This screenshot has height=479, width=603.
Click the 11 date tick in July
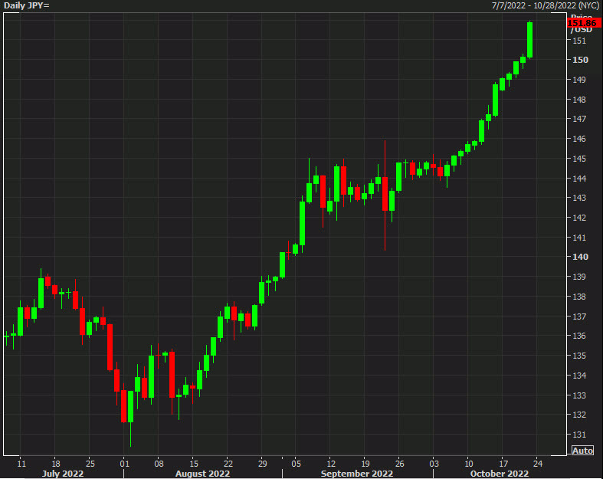pyautogui.click(x=21, y=463)
